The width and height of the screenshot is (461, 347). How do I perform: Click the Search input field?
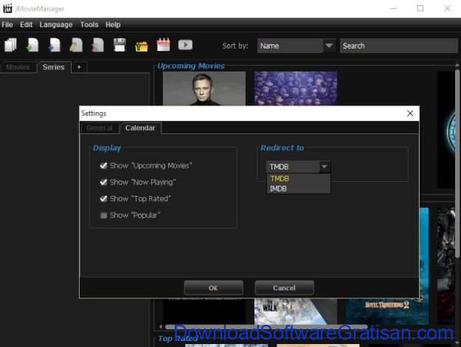pos(398,46)
